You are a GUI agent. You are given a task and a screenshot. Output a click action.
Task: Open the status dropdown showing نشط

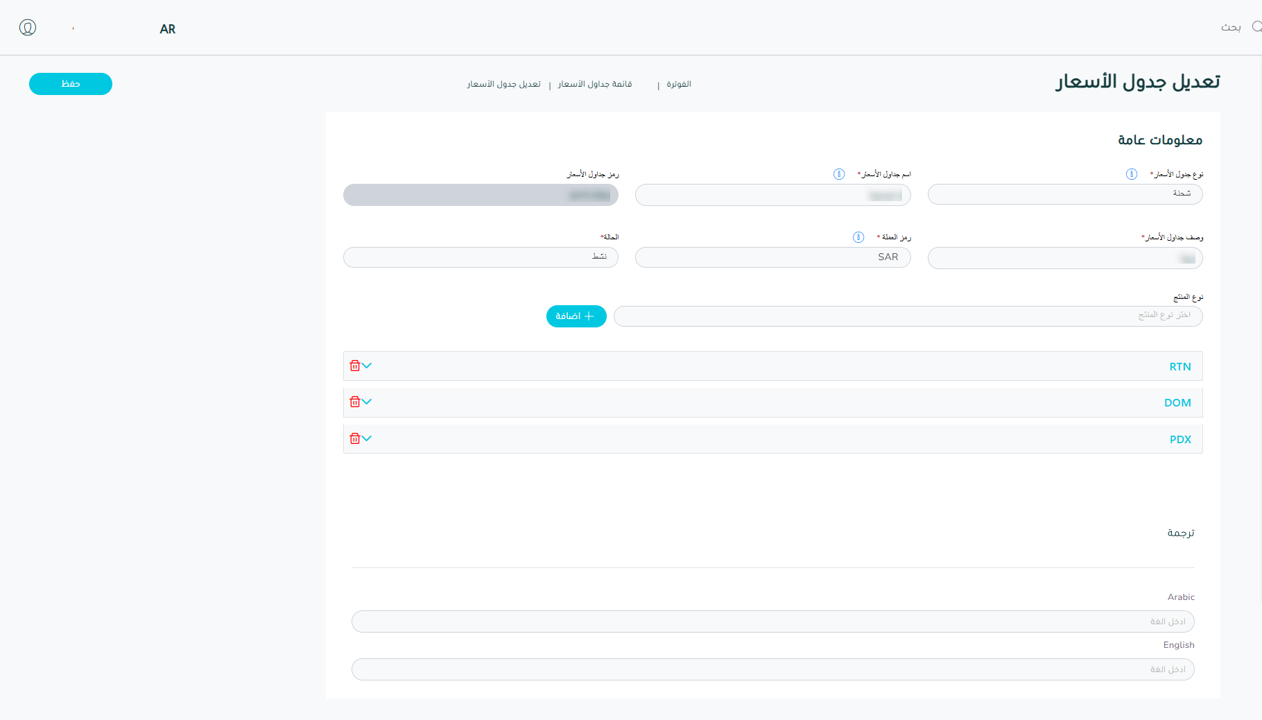click(x=481, y=257)
